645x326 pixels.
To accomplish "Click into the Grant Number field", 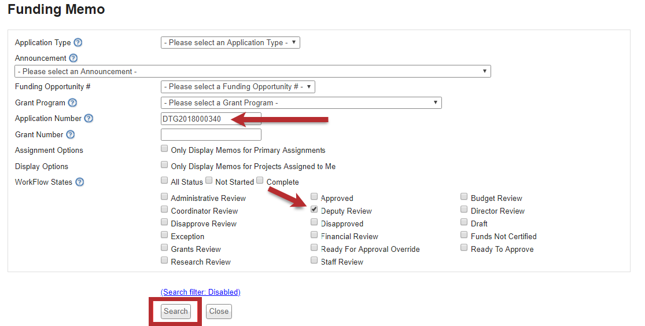I will click(x=211, y=135).
